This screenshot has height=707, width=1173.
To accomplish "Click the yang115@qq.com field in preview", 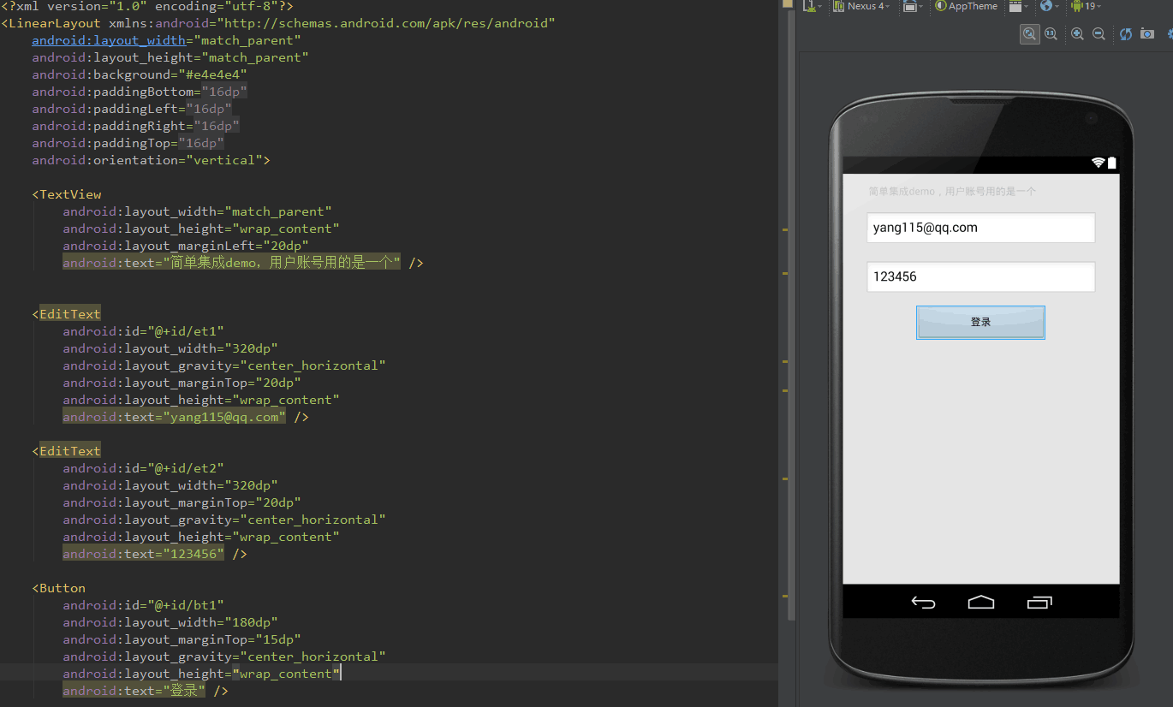I will coord(980,228).
